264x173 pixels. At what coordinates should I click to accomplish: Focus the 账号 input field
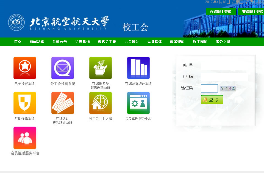(x=224, y=66)
